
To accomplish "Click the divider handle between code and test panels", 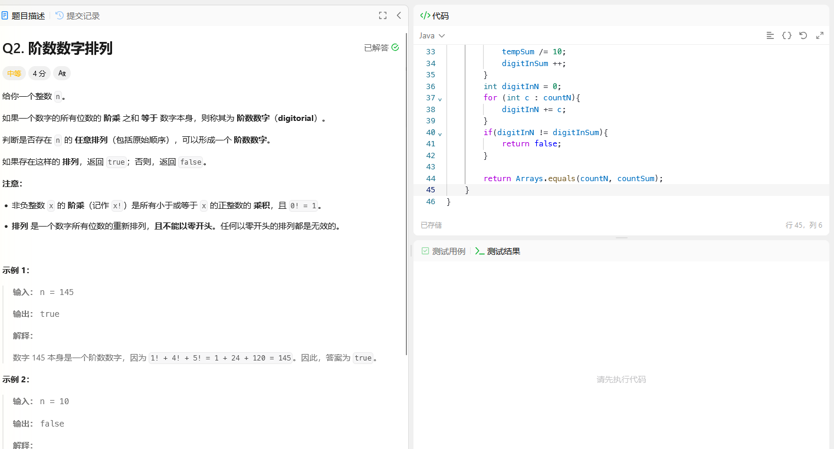I will (x=622, y=238).
